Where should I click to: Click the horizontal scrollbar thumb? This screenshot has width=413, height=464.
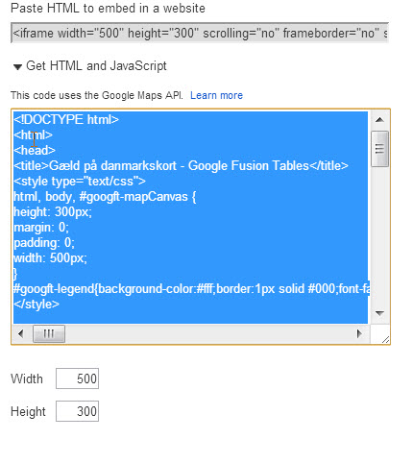tap(49, 333)
